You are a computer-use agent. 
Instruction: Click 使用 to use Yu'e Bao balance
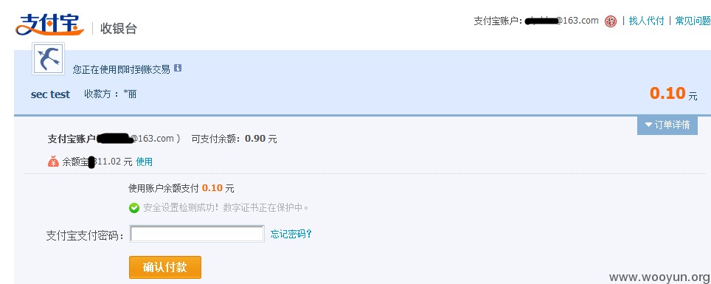point(145,162)
